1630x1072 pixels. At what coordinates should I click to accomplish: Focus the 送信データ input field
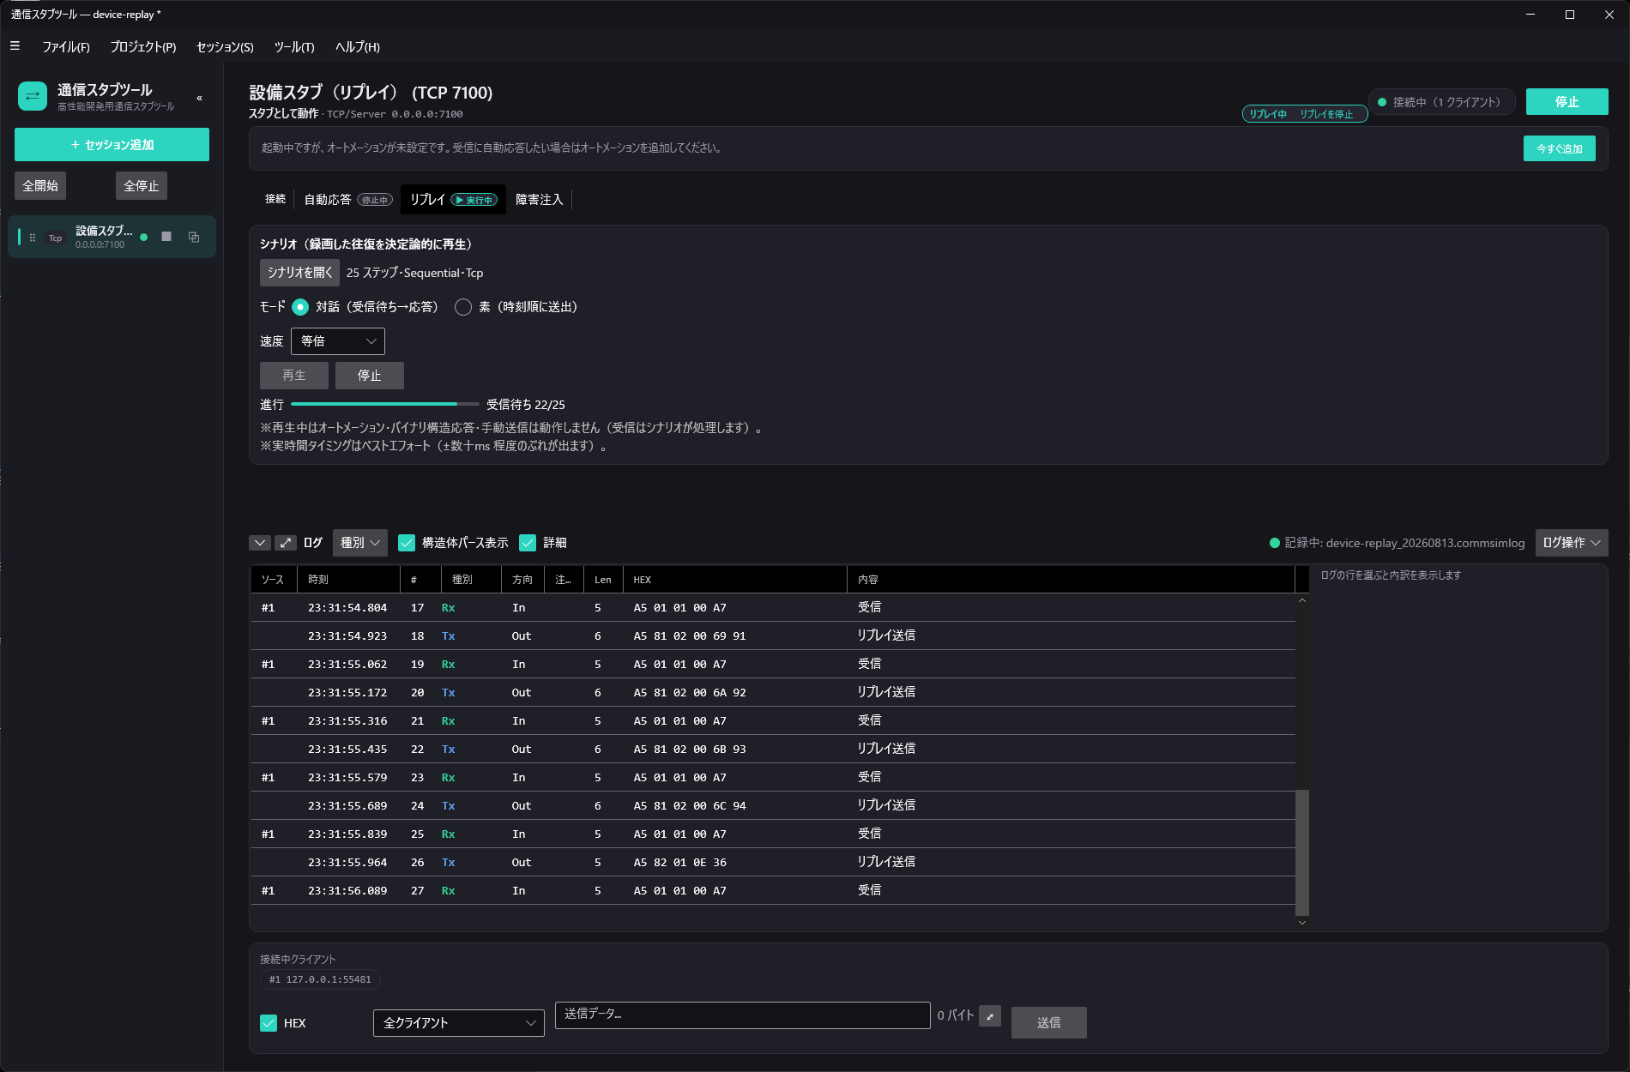pos(743,1015)
